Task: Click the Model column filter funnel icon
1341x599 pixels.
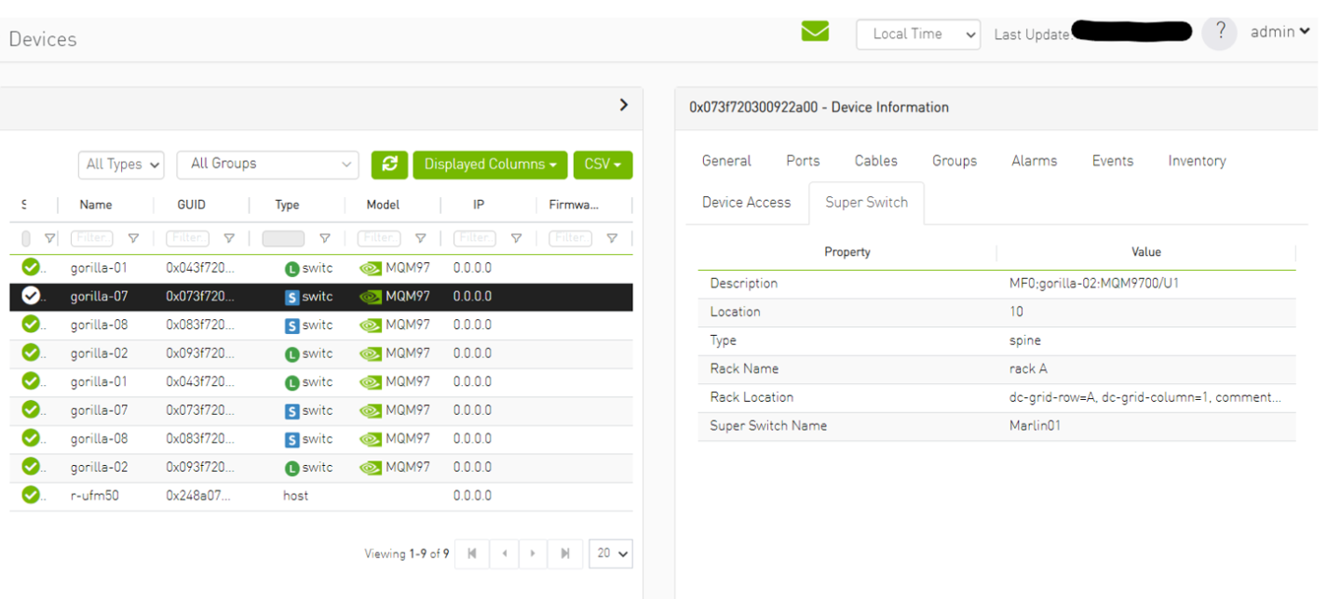Action: point(420,238)
